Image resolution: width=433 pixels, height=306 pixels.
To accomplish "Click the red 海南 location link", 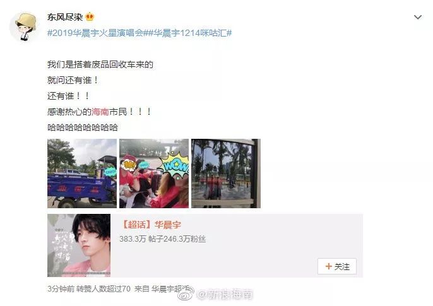I will 100,112.
